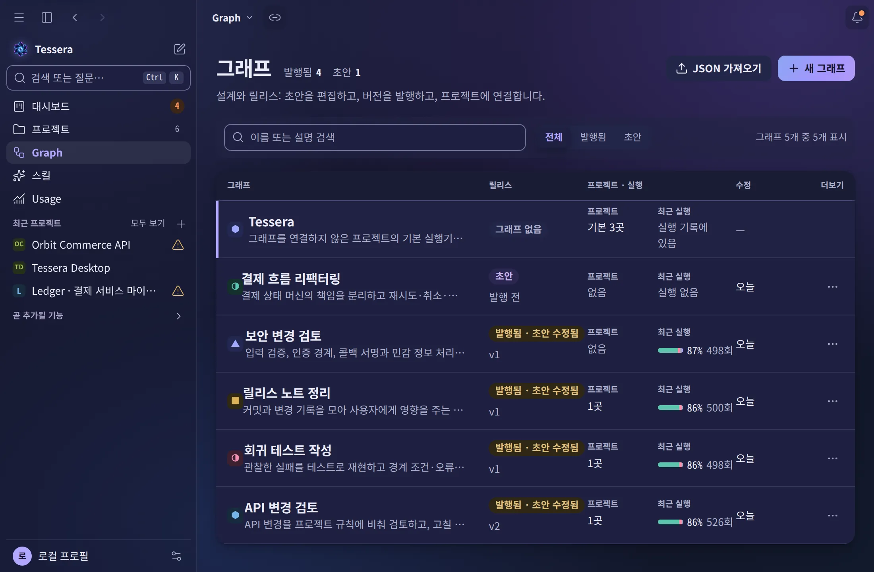Go back with the left arrow
874x572 pixels.
75,17
